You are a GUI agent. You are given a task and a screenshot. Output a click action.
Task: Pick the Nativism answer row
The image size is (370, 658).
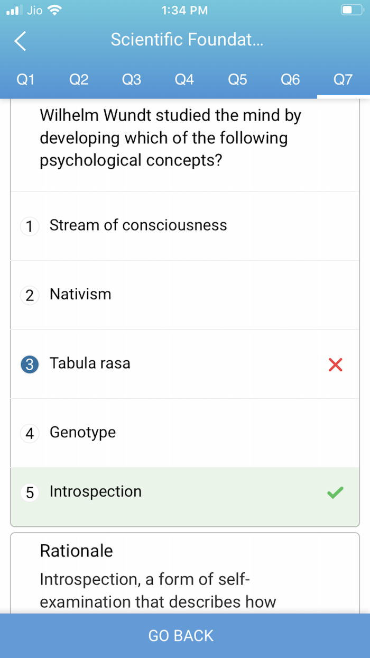click(80, 294)
